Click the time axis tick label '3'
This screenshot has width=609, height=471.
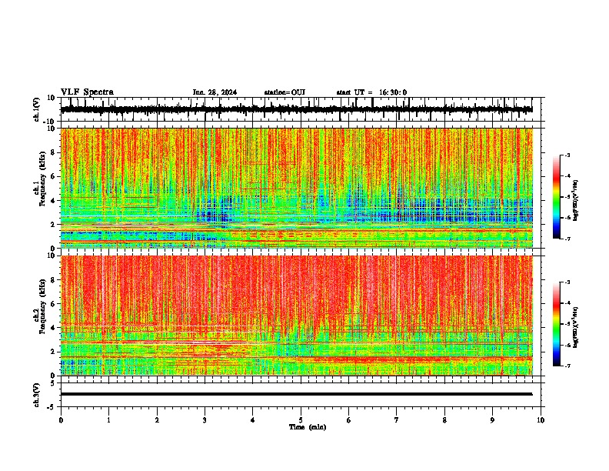(x=205, y=420)
